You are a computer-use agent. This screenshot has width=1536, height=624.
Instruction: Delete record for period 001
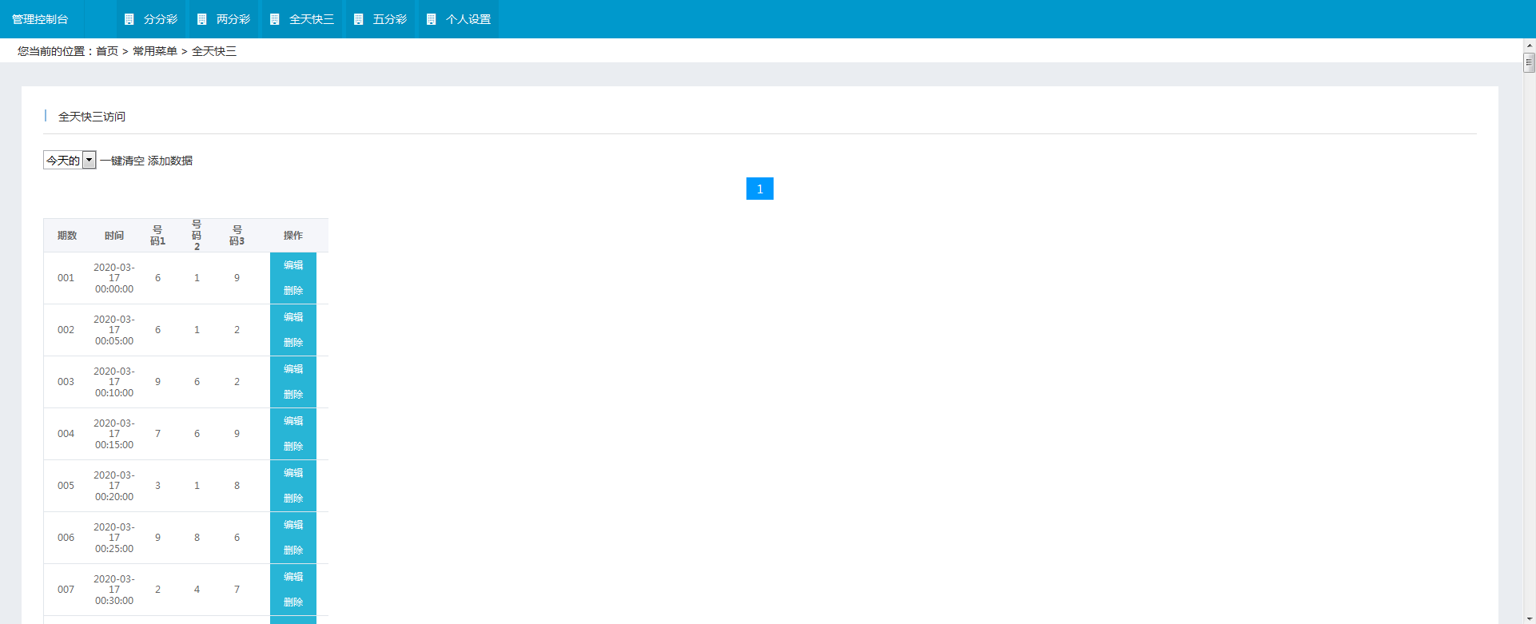point(293,291)
